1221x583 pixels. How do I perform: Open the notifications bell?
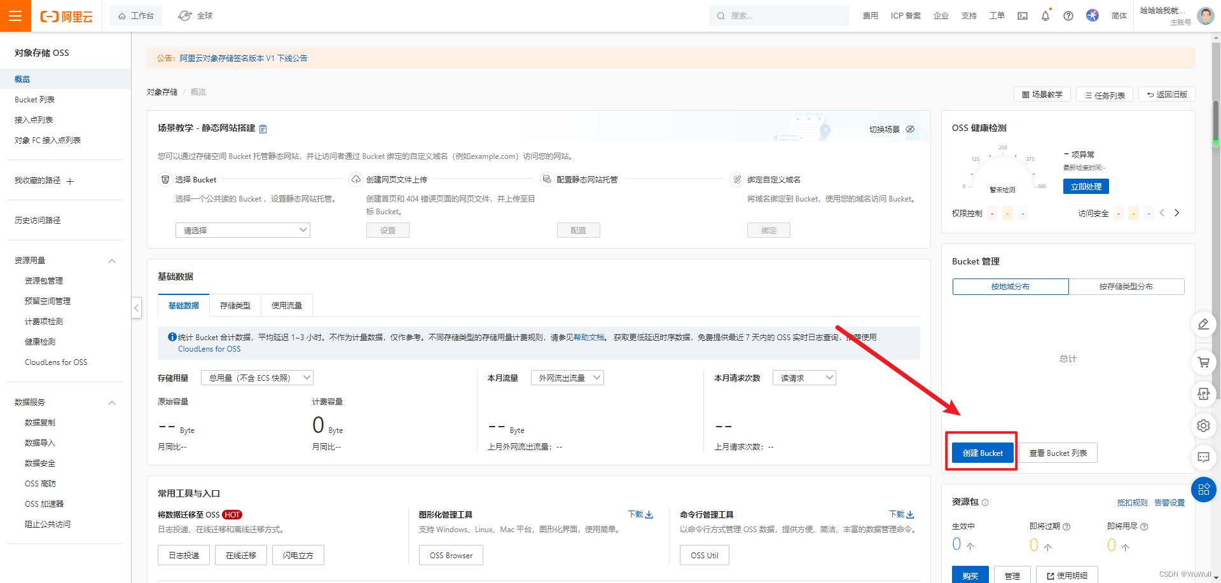pyautogui.click(x=1045, y=16)
